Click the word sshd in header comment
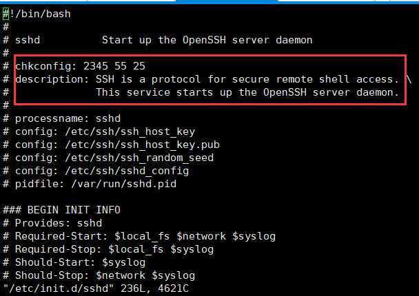Image resolution: width=419 pixels, height=296 pixels. point(28,40)
